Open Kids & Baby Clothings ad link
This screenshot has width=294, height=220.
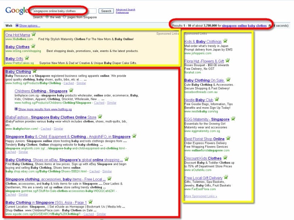coord(203,42)
